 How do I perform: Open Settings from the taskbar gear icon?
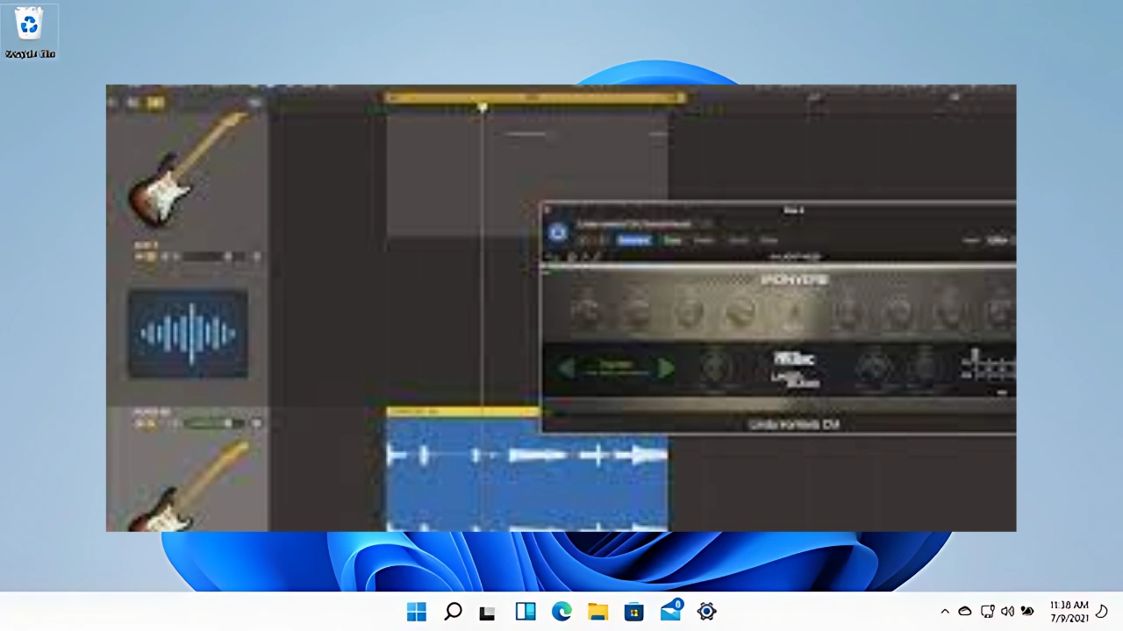(x=707, y=612)
